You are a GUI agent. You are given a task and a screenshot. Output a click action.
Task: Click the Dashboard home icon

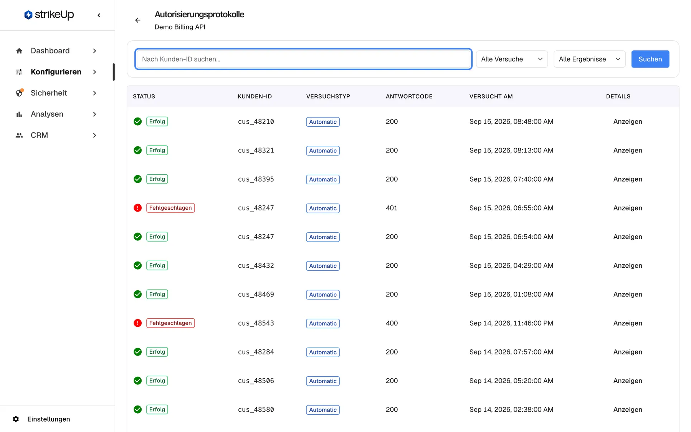(19, 51)
